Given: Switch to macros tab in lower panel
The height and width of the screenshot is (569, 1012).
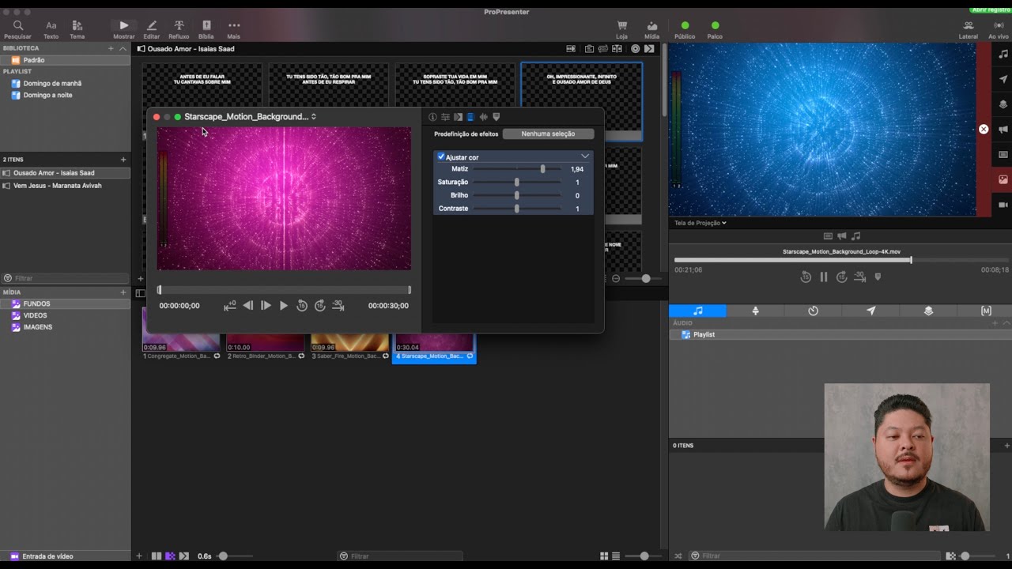Looking at the screenshot, I should pyautogui.click(x=986, y=311).
